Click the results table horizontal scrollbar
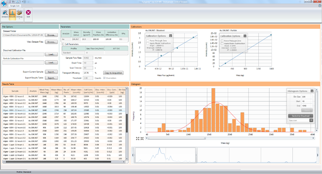The width and height of the screenshot is (322, 174). click(58, 162)
